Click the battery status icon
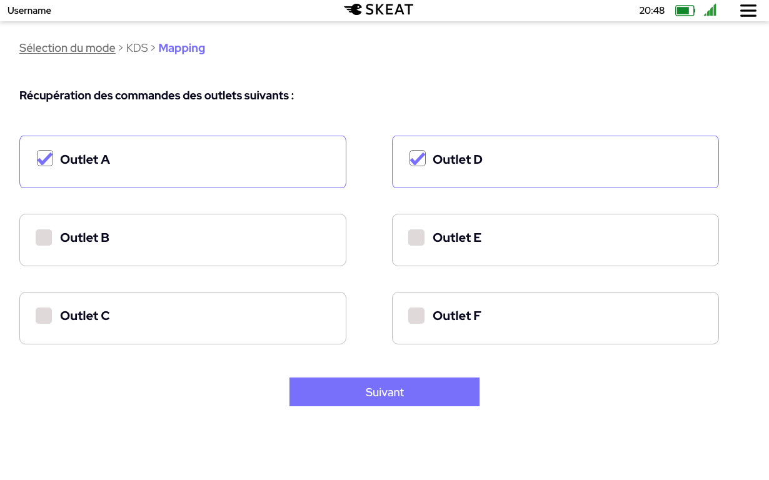The image size is (769, 480). tap(685, 11)
